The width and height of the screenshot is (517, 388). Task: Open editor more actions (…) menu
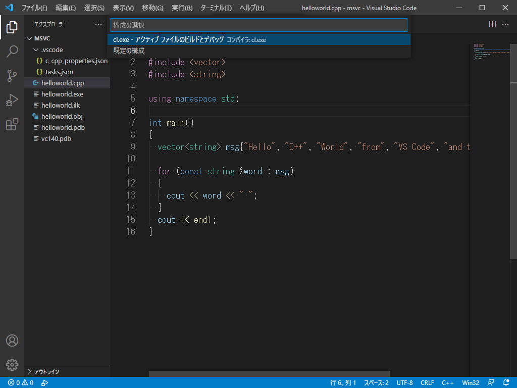505,24
